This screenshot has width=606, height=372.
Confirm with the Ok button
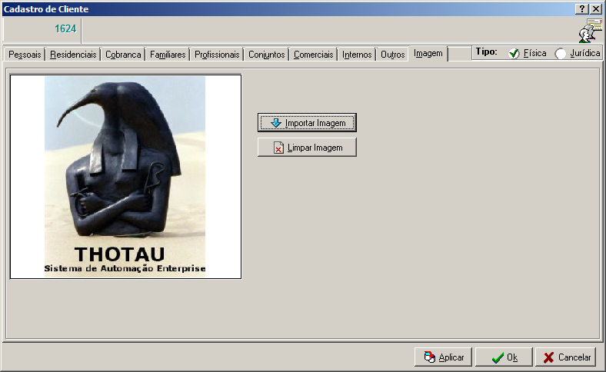(504, 357)
